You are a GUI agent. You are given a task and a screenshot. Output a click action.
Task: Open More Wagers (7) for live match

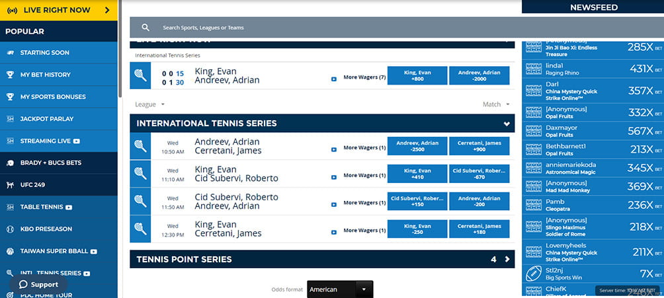coord(364,77)
